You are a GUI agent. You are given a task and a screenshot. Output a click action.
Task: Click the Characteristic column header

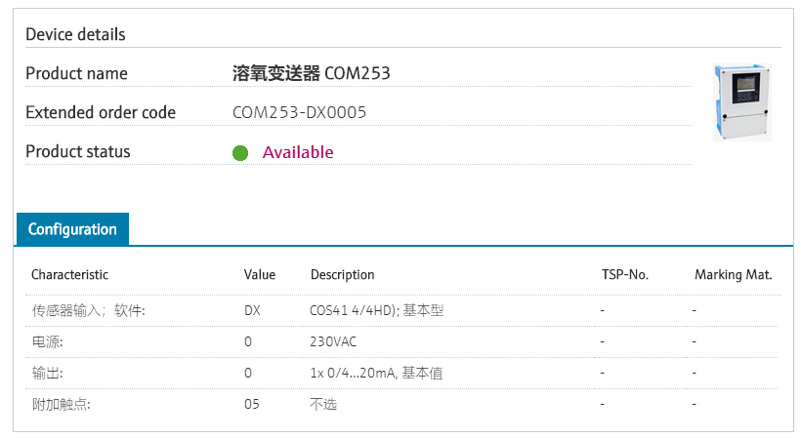pyautogui.click(x=70, y=275)
